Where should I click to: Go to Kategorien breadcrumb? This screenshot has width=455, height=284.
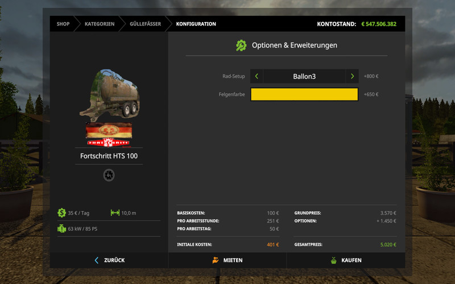coord(100,24)
